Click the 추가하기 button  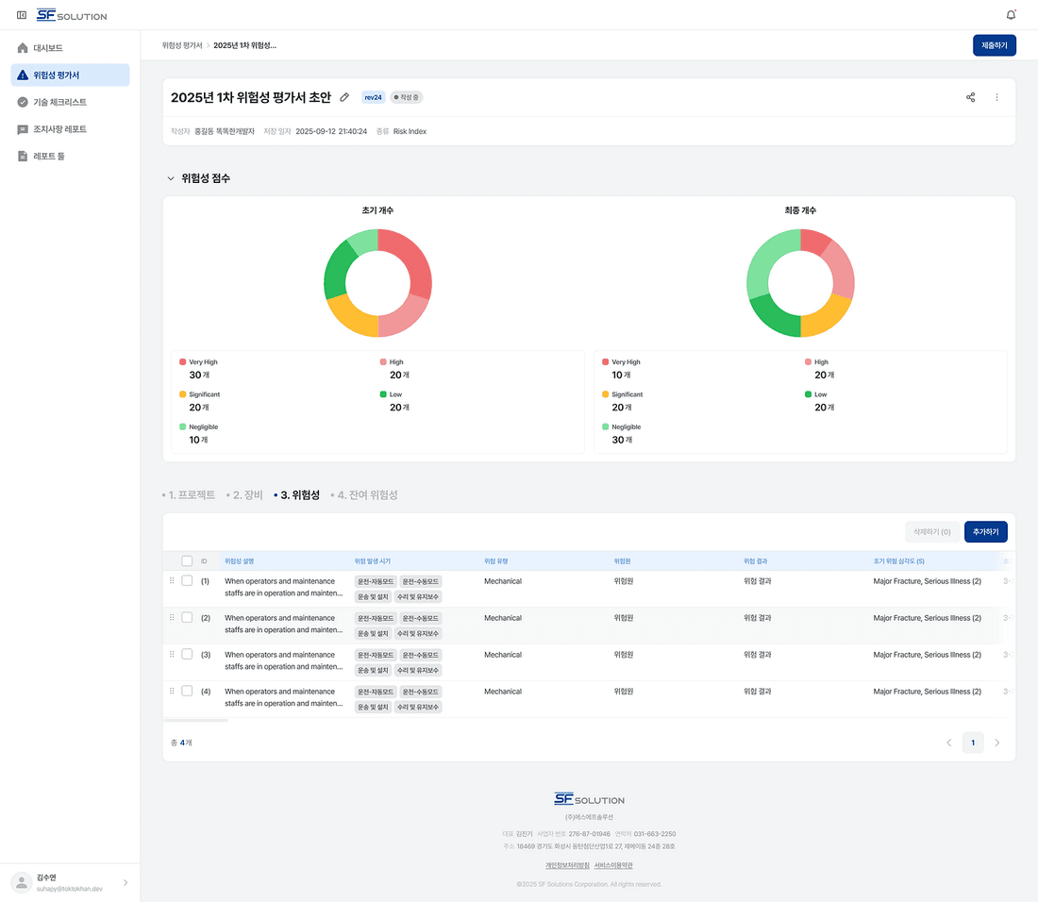click(986, 532)
